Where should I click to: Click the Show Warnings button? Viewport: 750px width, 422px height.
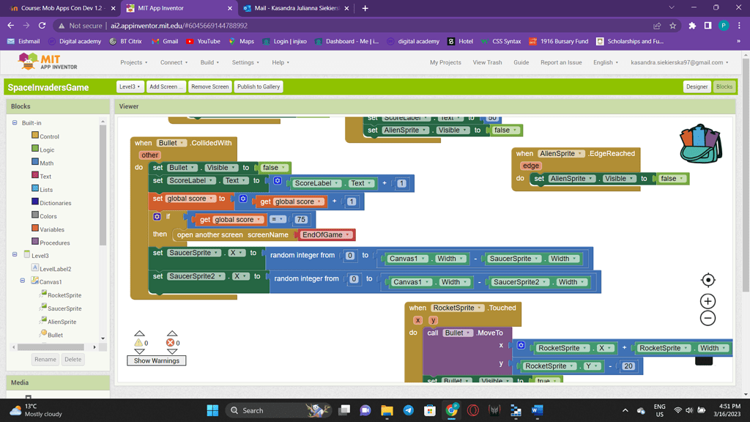(156, 360)
